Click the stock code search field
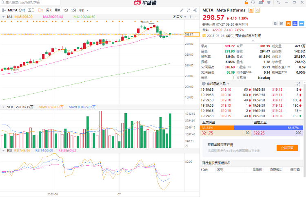Viewport: 306px width, 197px height. pos(24,2)
